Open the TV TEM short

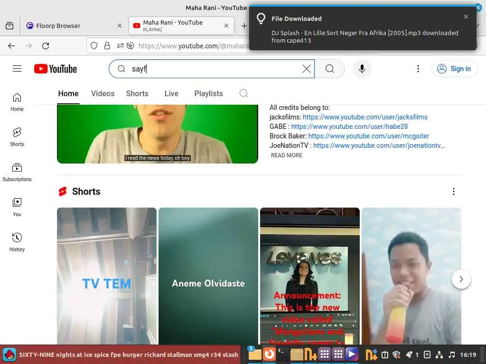coord(107,276)
